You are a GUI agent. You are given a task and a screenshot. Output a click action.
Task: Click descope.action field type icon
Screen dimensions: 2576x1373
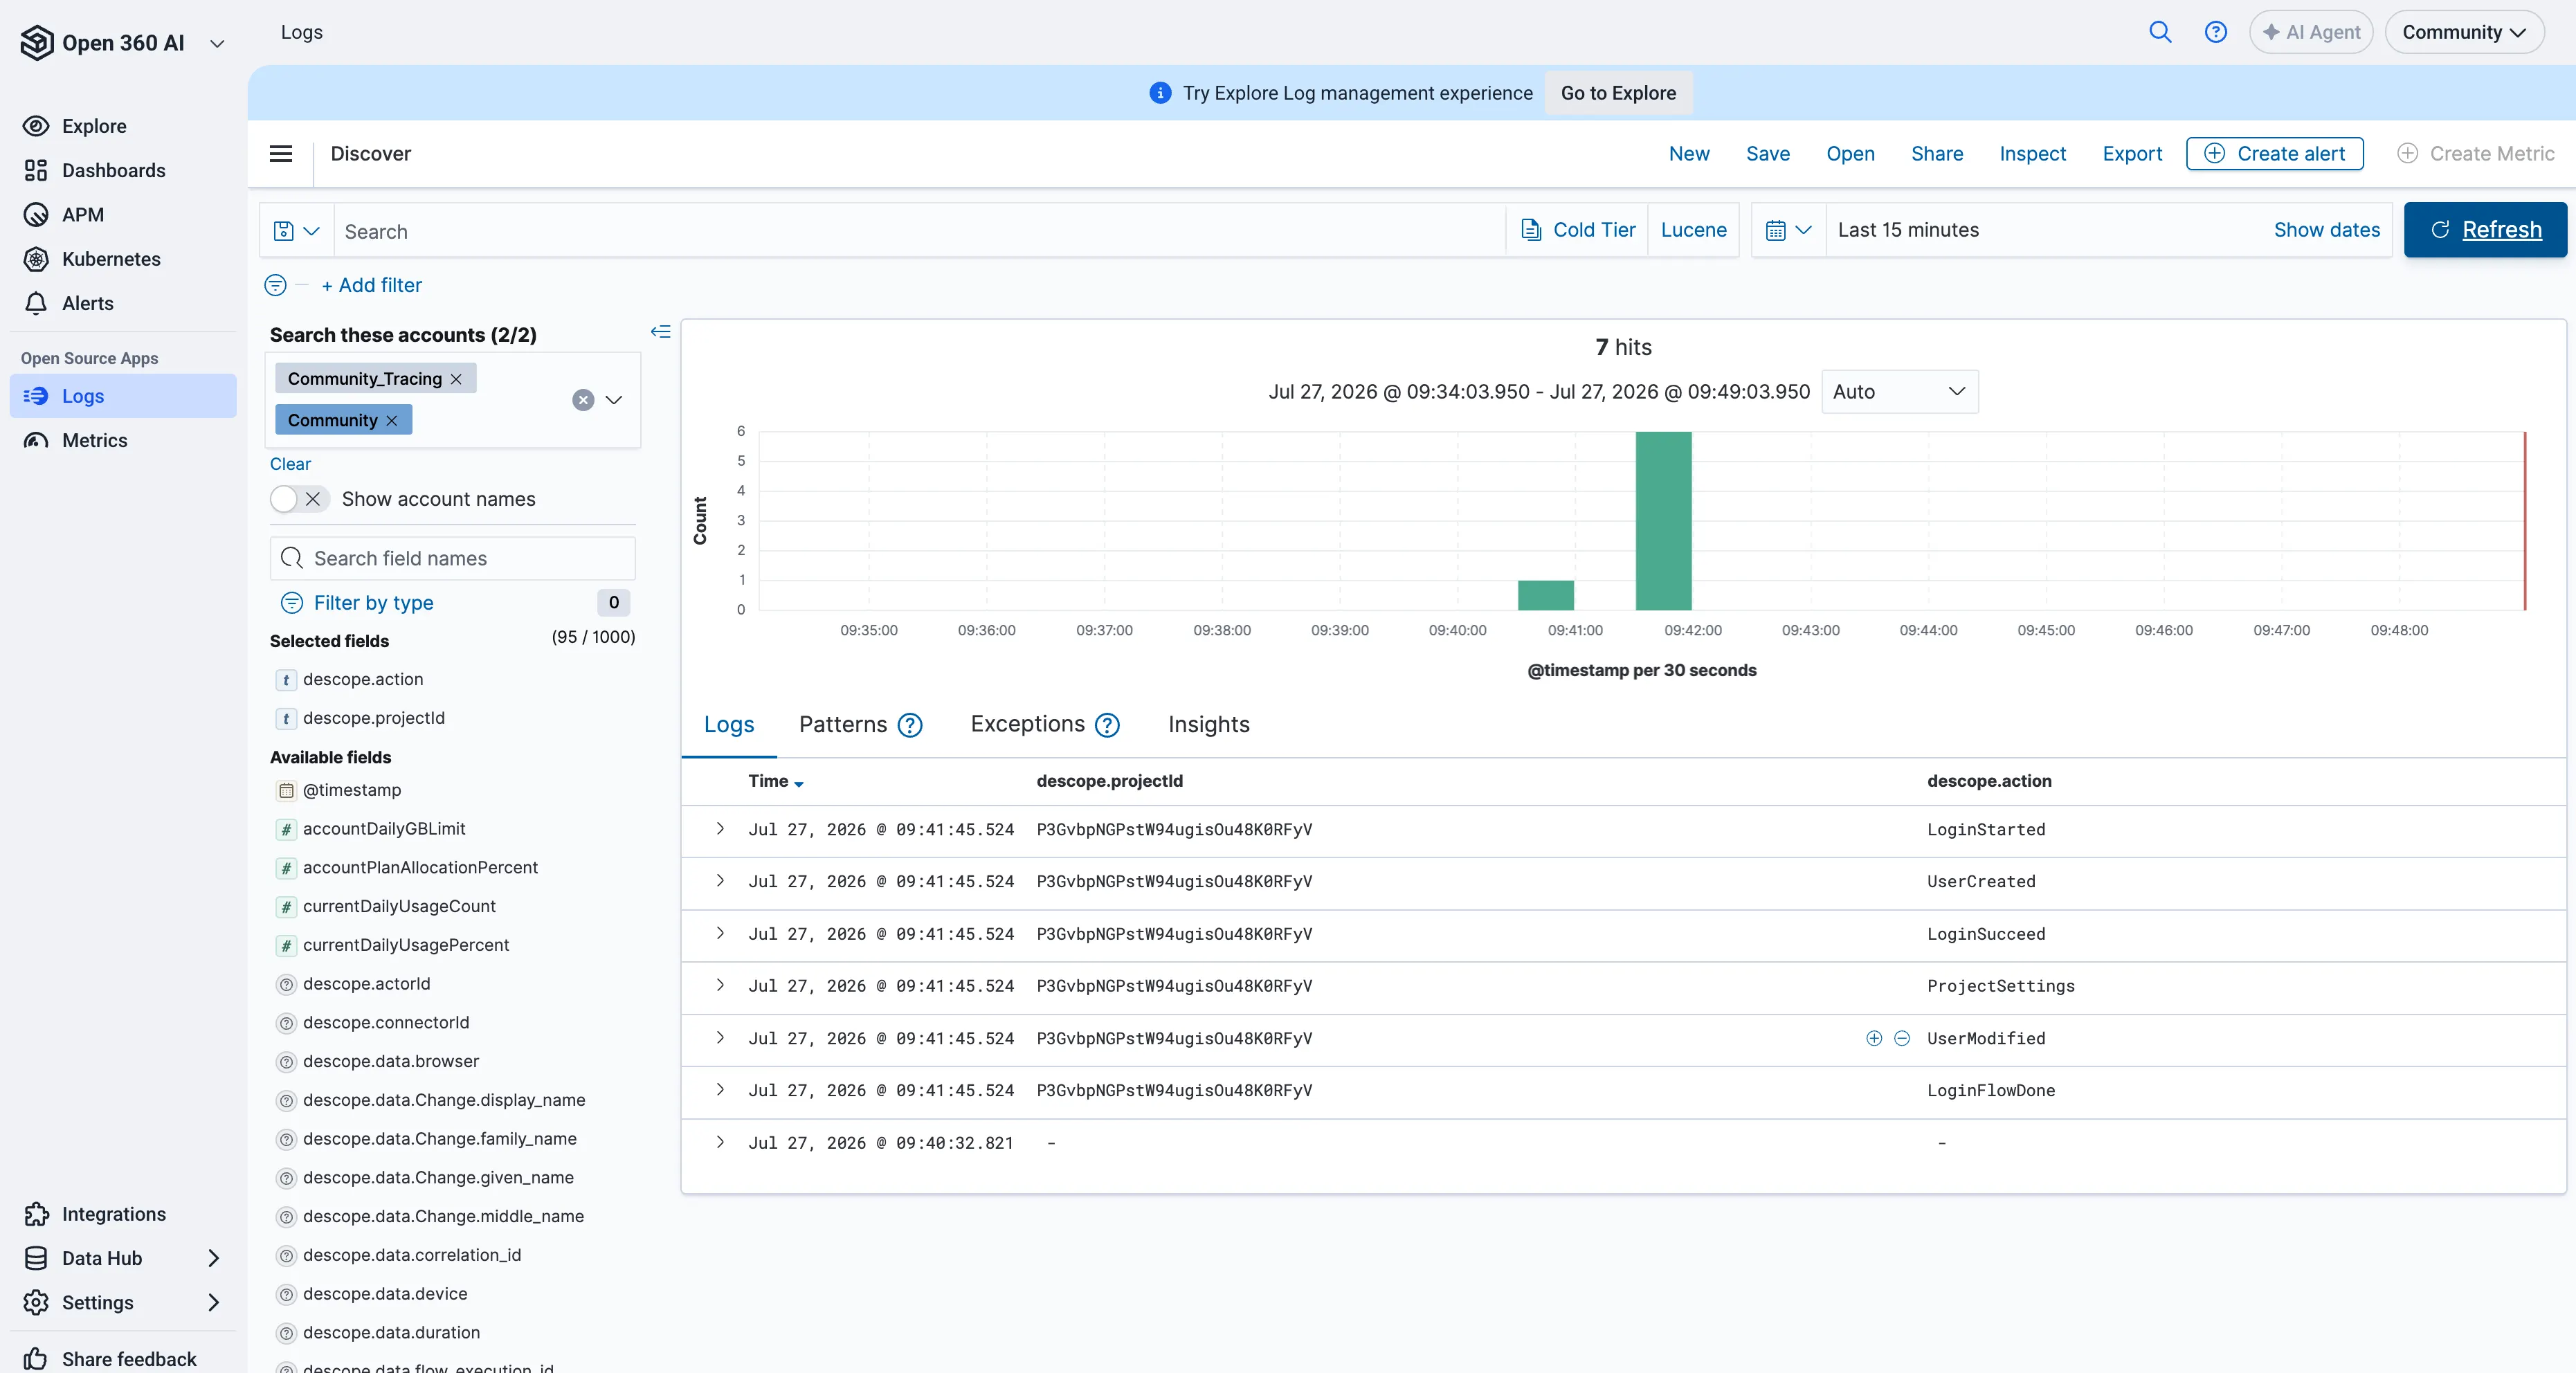click(286, 680)
